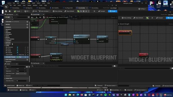Select the Btn_Consume variable
The height and width of the screenshot is (97, 173).
9,47
